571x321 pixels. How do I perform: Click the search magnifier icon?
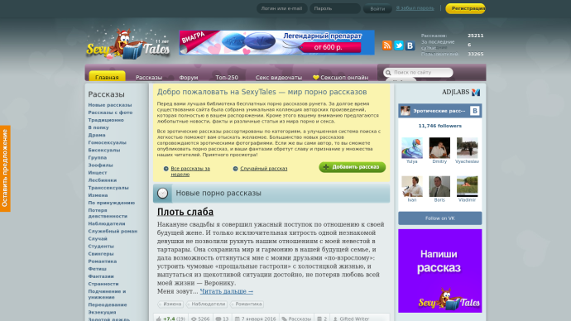point(388,73)
